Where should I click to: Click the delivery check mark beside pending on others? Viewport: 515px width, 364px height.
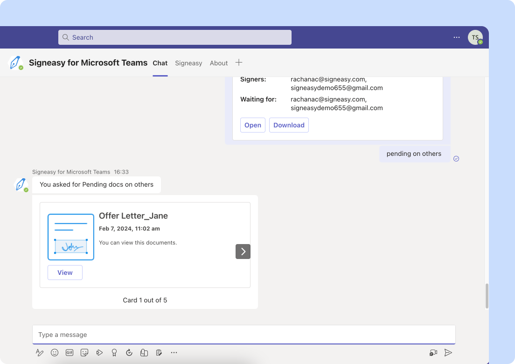(x=456, y=158)
